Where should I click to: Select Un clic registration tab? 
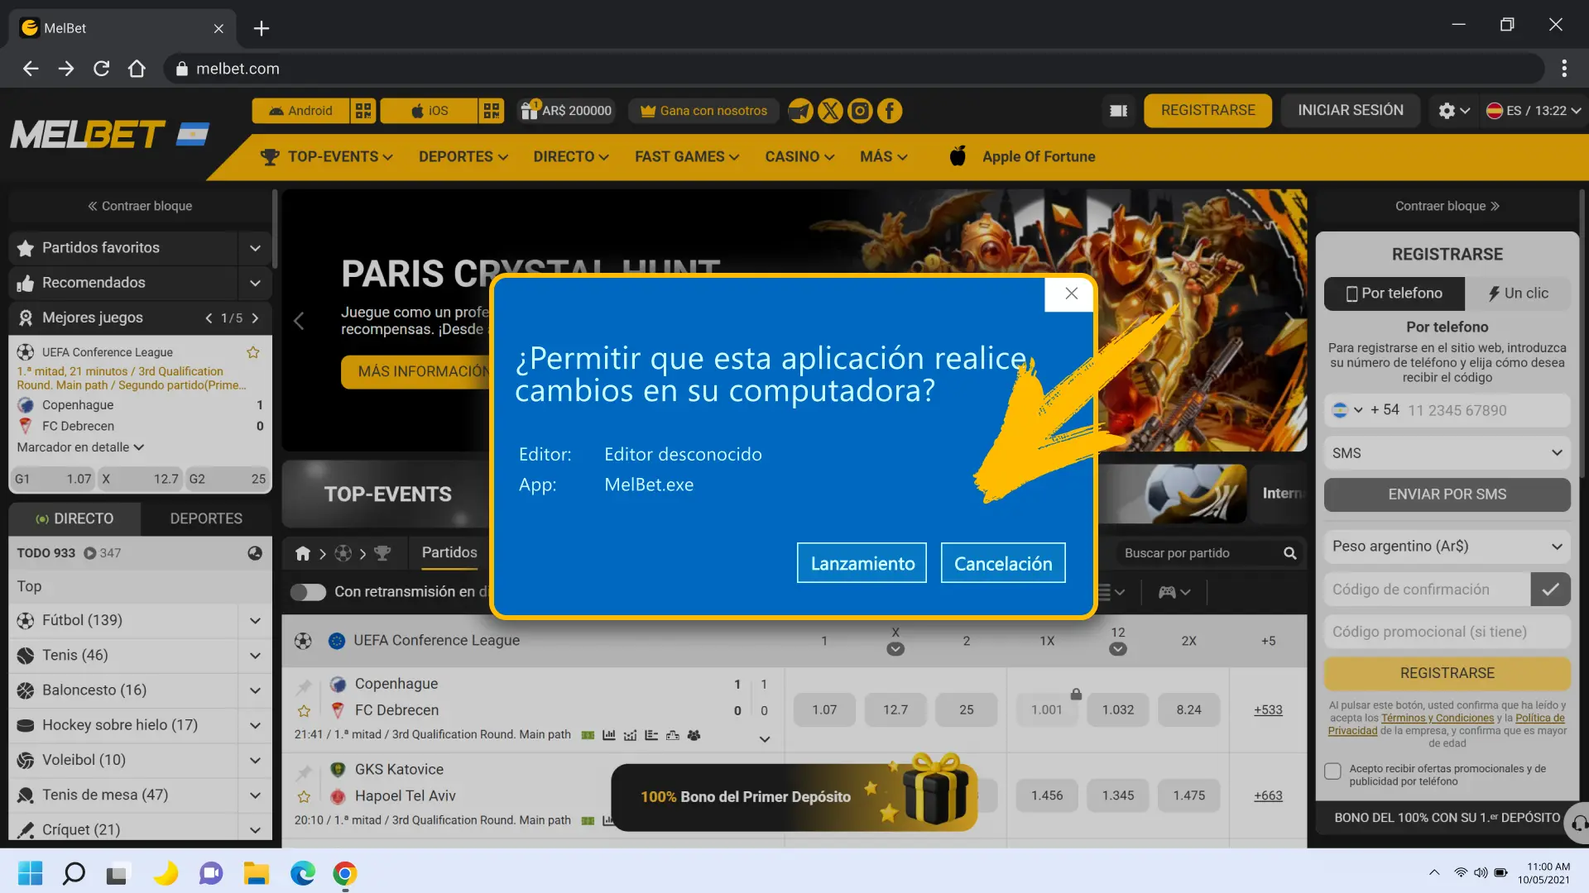tap(1518, 294)
